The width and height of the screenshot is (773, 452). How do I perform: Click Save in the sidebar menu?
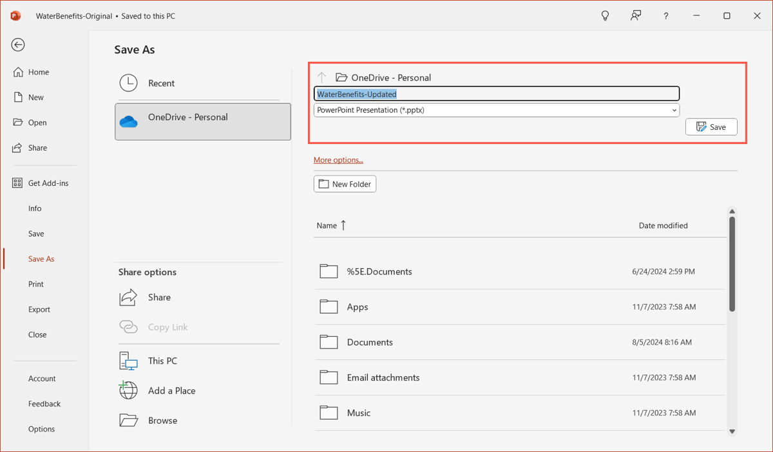pos(36,233)
